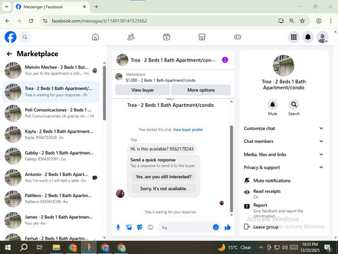Choose a sticker icon in composer
Image resolution: width=338 pixels, height=254 pixels.
pyautogui.click(x=140, y=228)
